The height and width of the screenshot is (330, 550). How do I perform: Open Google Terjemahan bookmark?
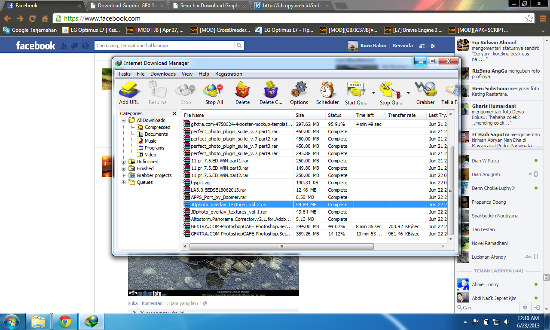[30, 30]
